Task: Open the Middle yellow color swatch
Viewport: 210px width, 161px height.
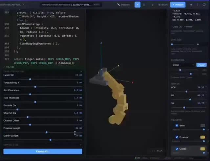Action: (x=203, y=149)
